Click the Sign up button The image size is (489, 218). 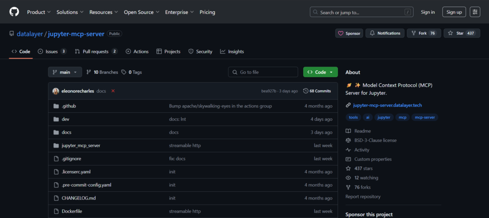tap(454, 12)
